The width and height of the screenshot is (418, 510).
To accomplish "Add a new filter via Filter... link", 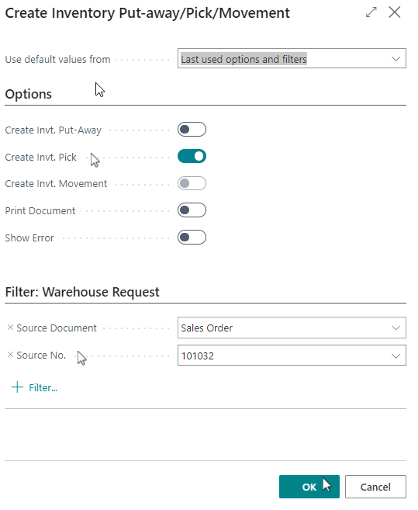I will coord(43,387).
